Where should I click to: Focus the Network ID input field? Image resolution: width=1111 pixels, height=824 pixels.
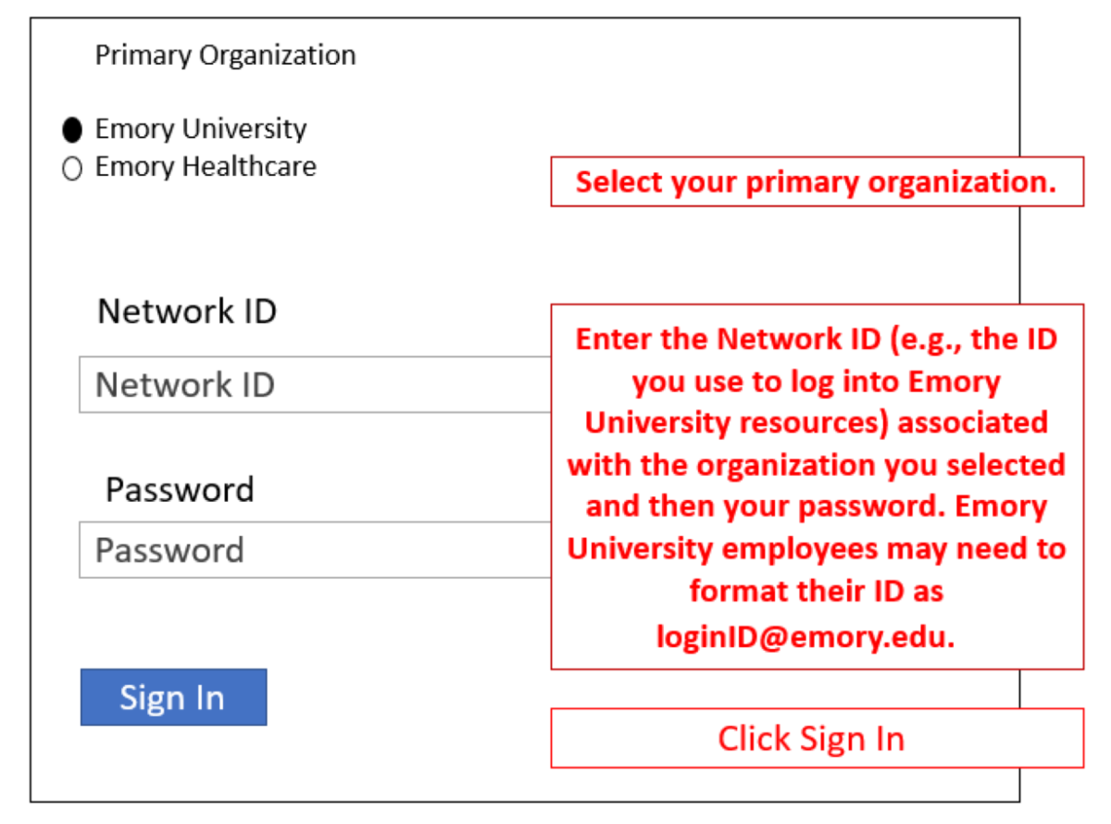(x=315, y=384)
